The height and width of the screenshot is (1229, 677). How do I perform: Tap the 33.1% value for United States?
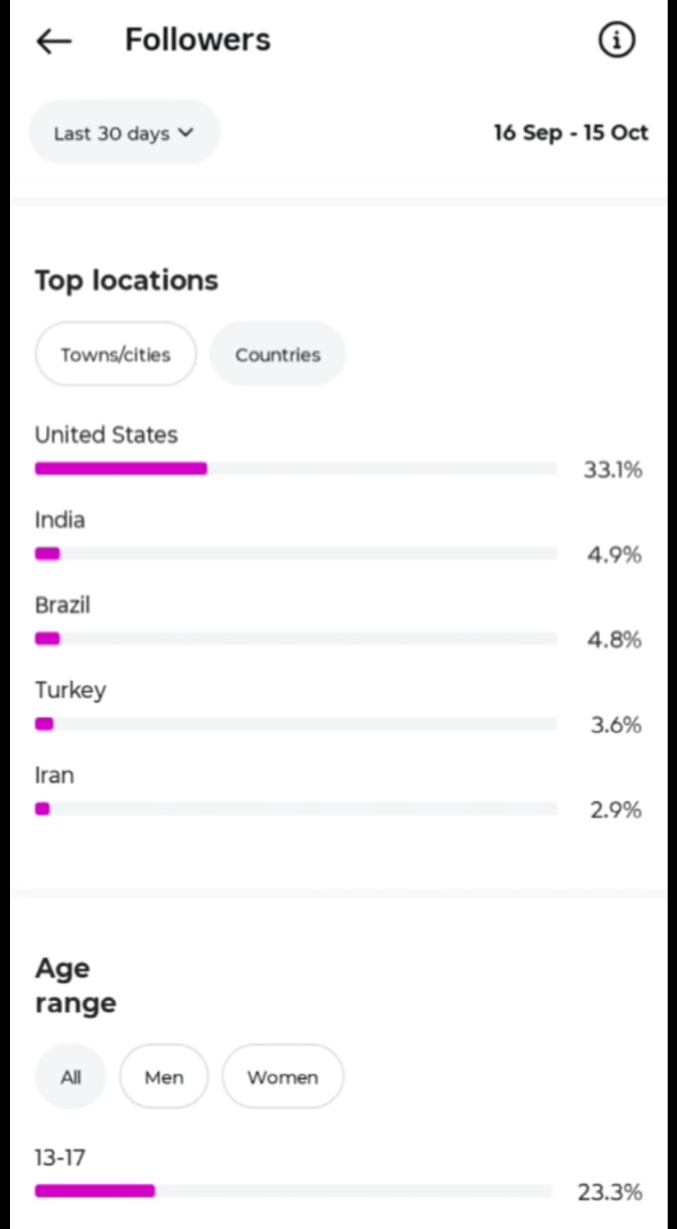[612, 469]
